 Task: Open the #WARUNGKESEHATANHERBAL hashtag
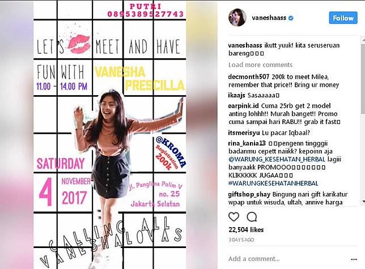tap(273, 183)
